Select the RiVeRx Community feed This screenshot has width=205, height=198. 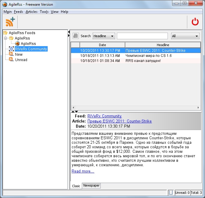click(x=31, y=49)
